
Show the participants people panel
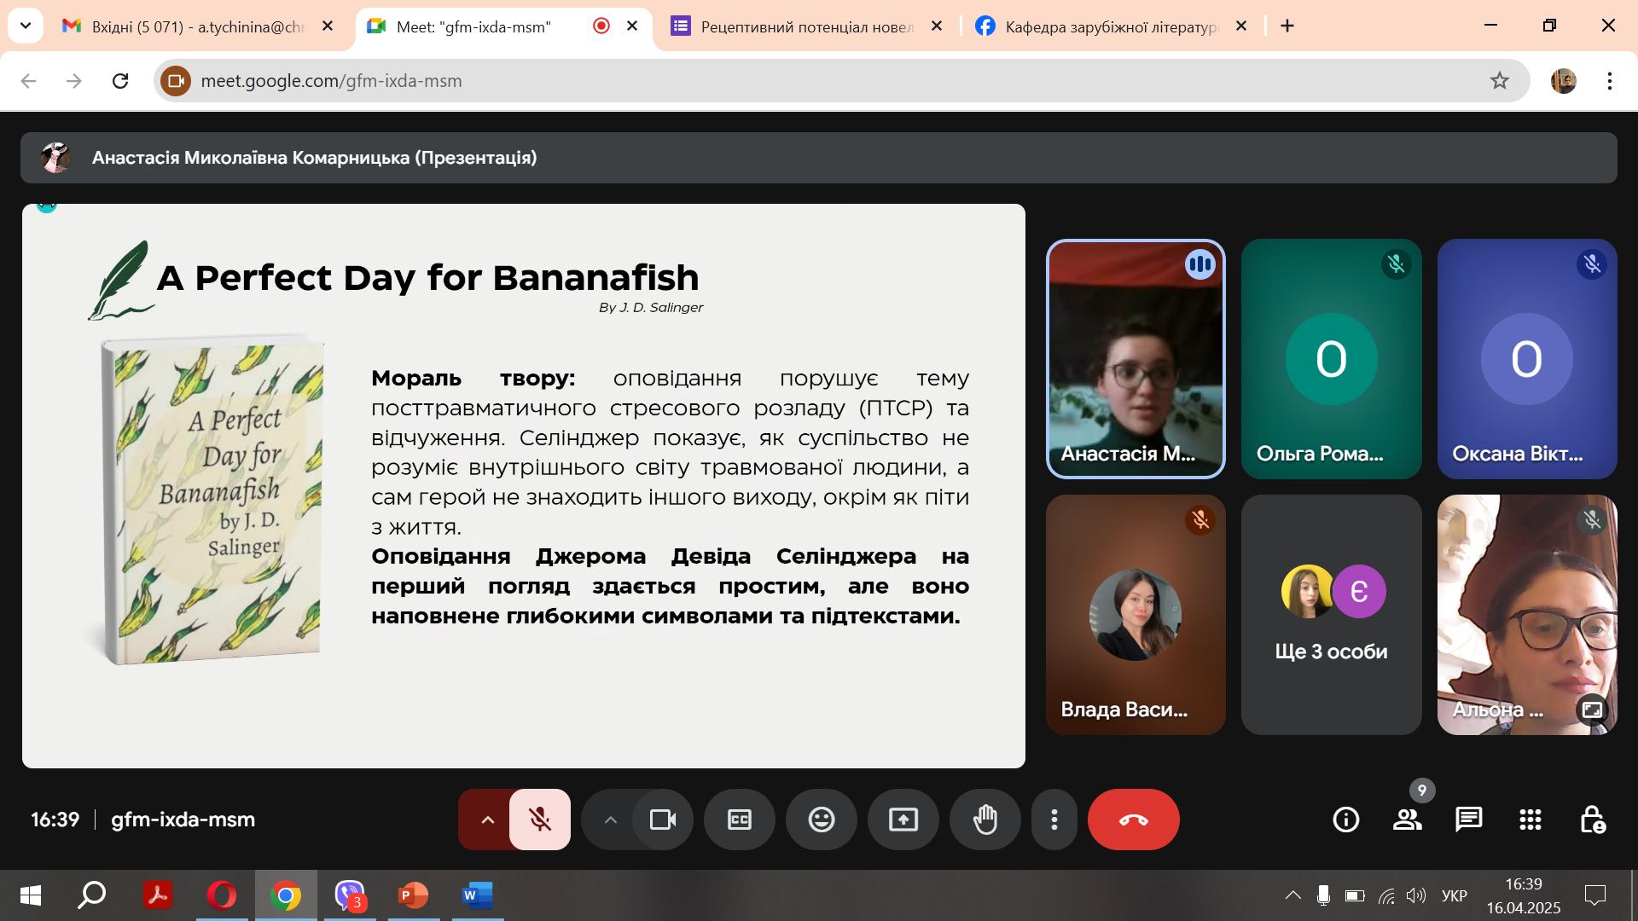[x=1407, y=820]
